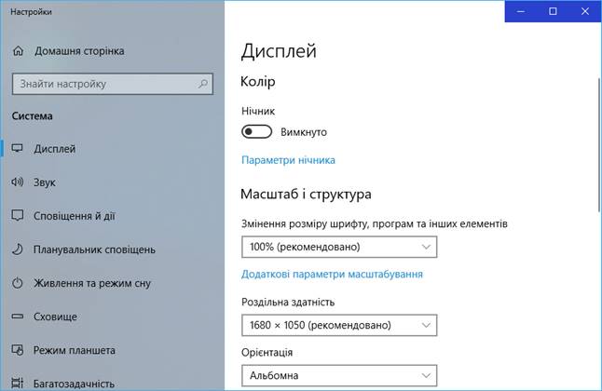Click Додаткові параметри масштабування link
Image resolution: width=602 pixels, height=391 pixels.
[x=332, y=274]
